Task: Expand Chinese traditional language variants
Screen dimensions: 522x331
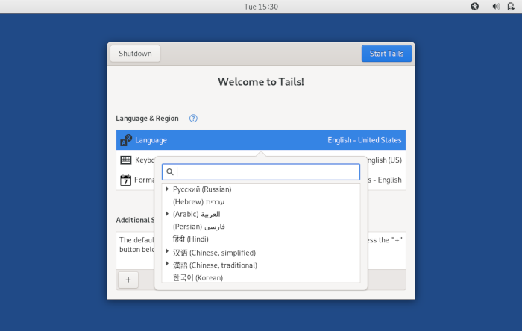Action: point(167,265)
